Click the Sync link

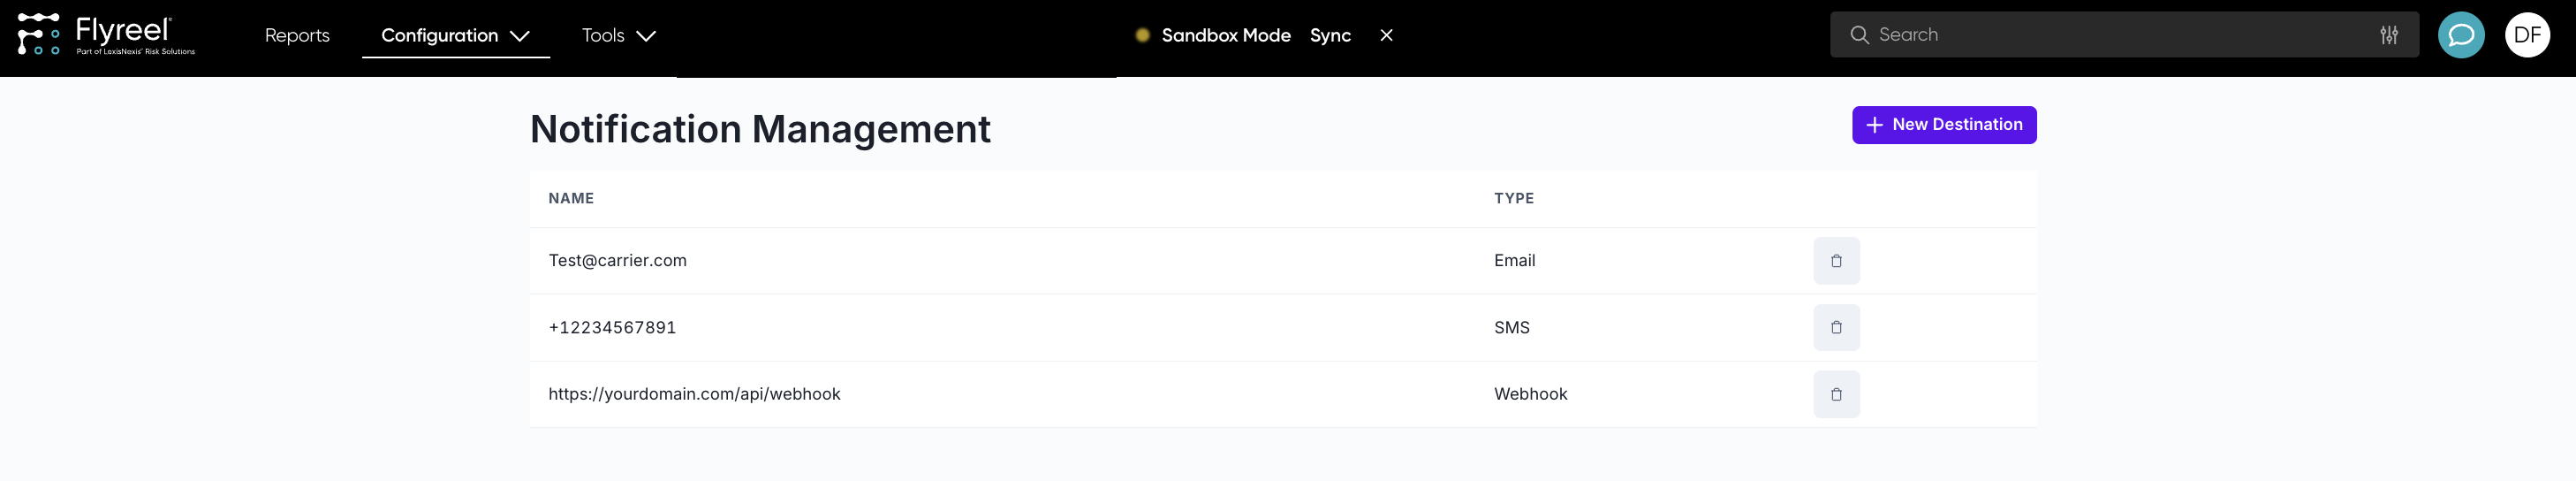[x=1329, y=35]
